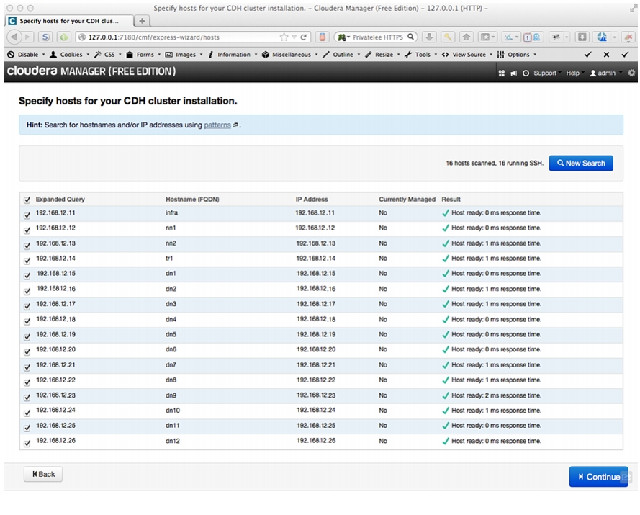The height and width of the screenshot is (515, 640).
Task: Click the last checkmark in developer toolbar
Action: (625, 54)
